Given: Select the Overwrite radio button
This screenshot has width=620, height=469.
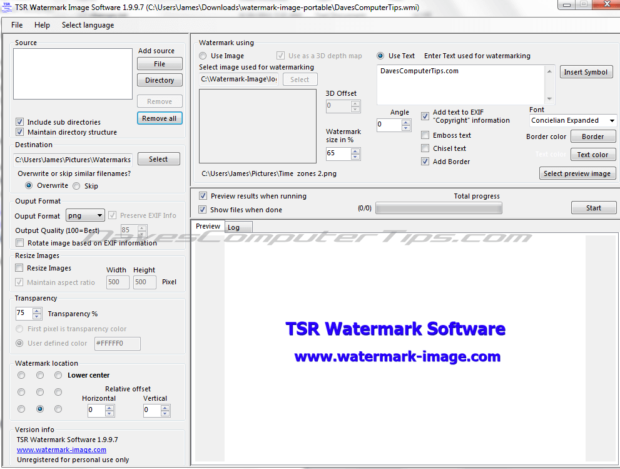Looking at the screenshot, I should pyautogui.click(x=29, y=185).
